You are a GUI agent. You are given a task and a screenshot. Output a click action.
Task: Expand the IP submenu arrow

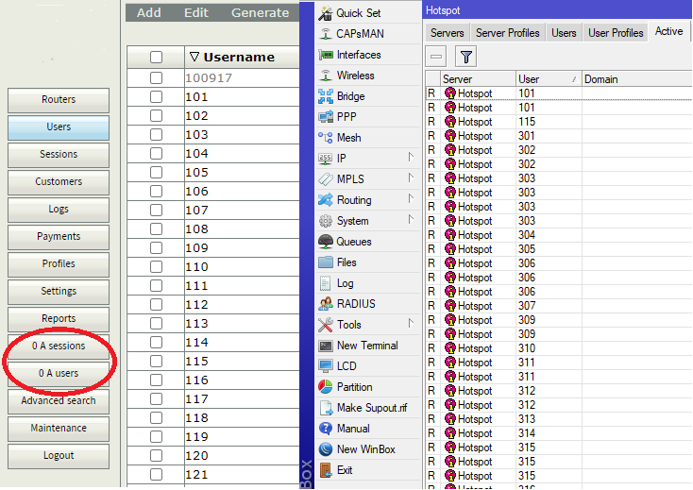(x=411, y=158)
